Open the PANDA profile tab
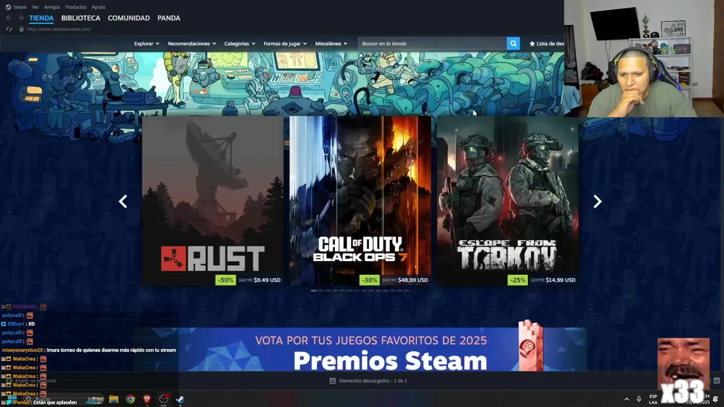Viewport: 724px width, 407px height. pos(169,18)
